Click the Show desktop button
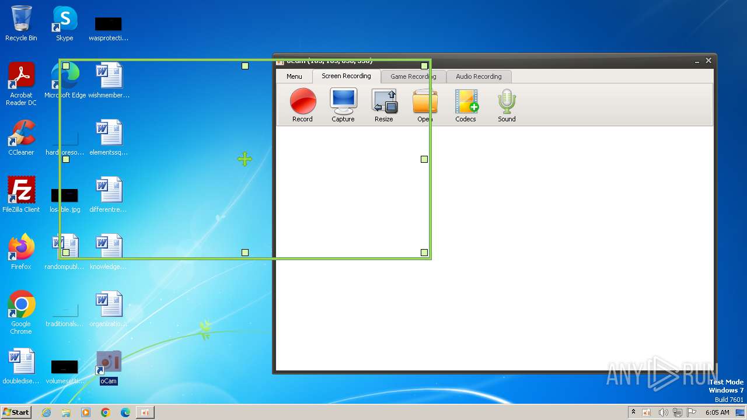 [741, 412]
